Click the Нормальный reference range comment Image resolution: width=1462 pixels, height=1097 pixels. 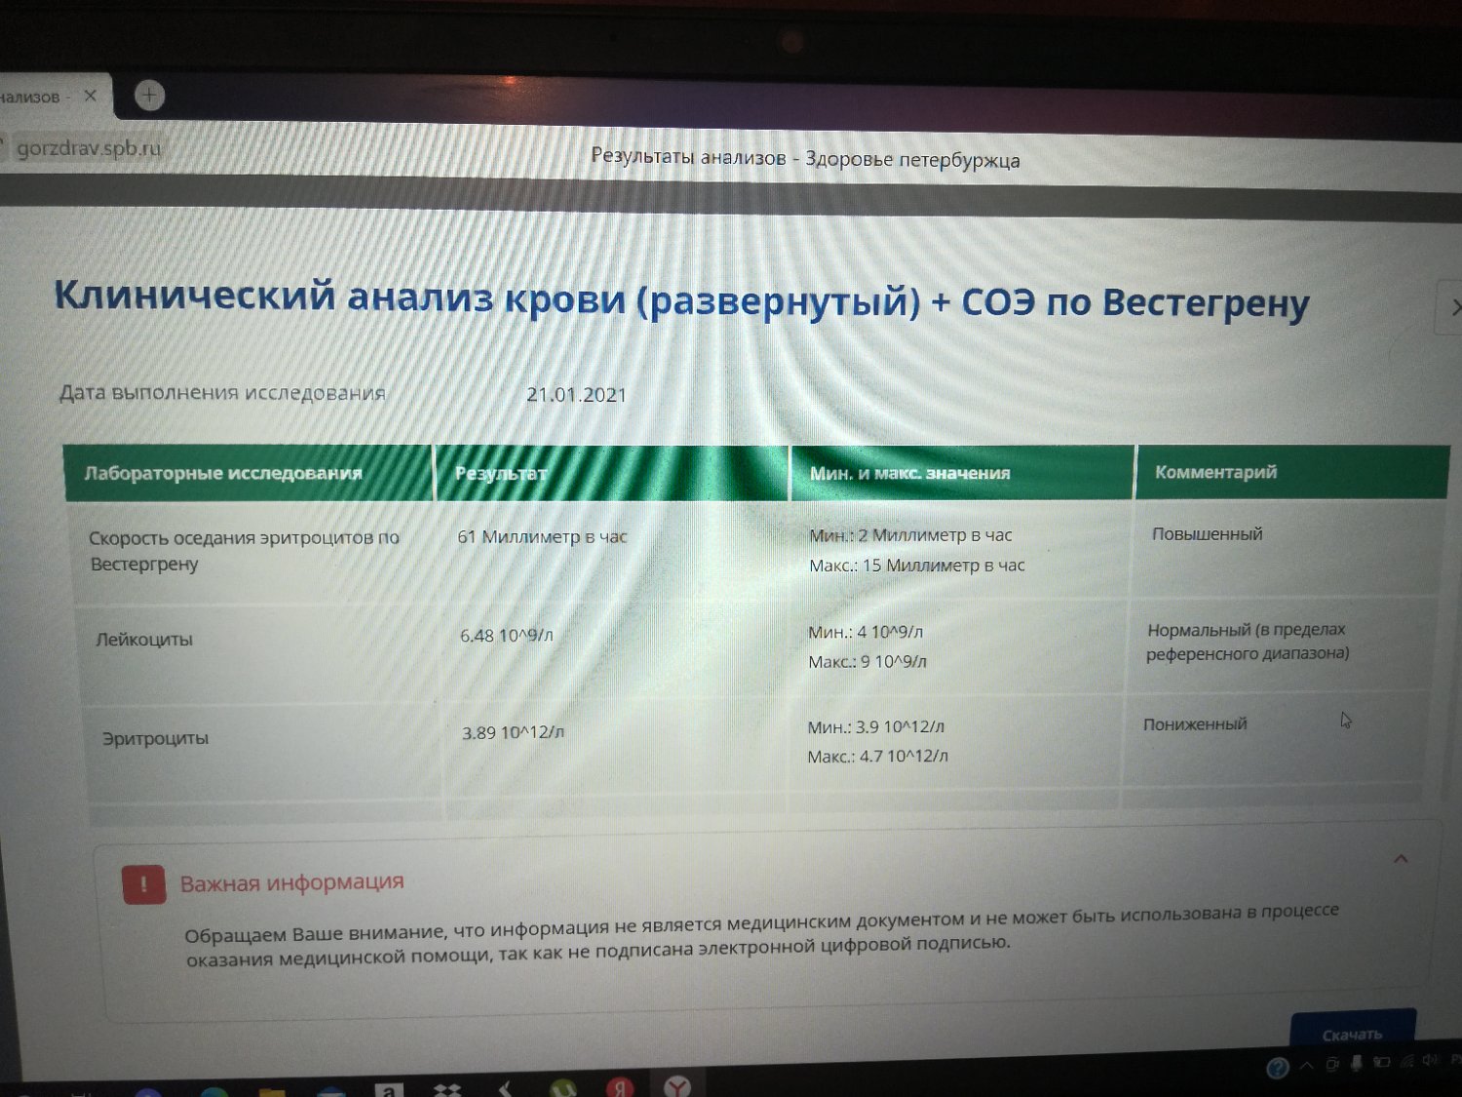click(1248, 642)
